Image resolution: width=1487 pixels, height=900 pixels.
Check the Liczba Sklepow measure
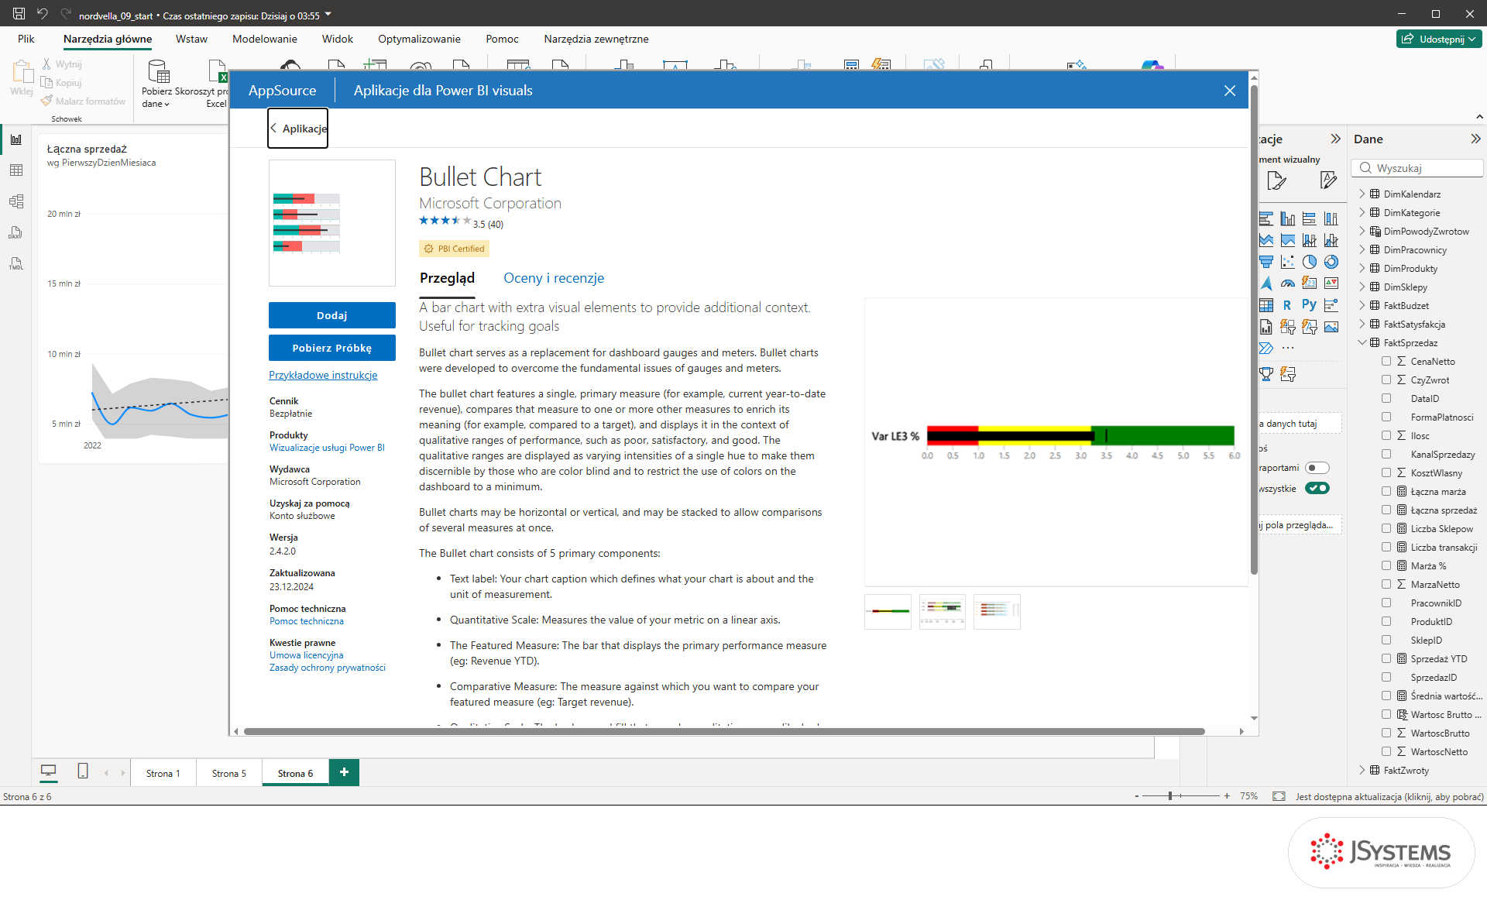tap(1386, 529)
